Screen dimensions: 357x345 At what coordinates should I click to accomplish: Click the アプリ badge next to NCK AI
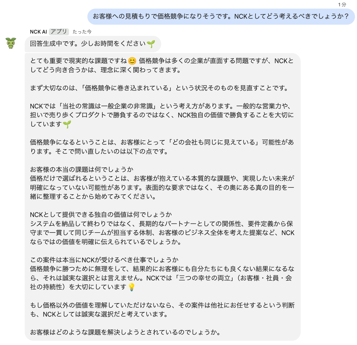(x=59, y=32)
